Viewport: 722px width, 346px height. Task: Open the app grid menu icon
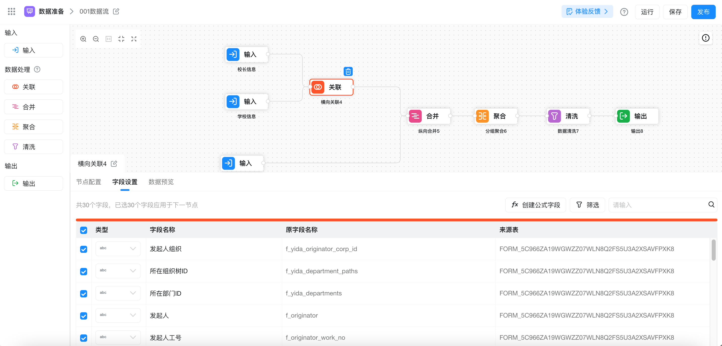(x=12, y=12)
